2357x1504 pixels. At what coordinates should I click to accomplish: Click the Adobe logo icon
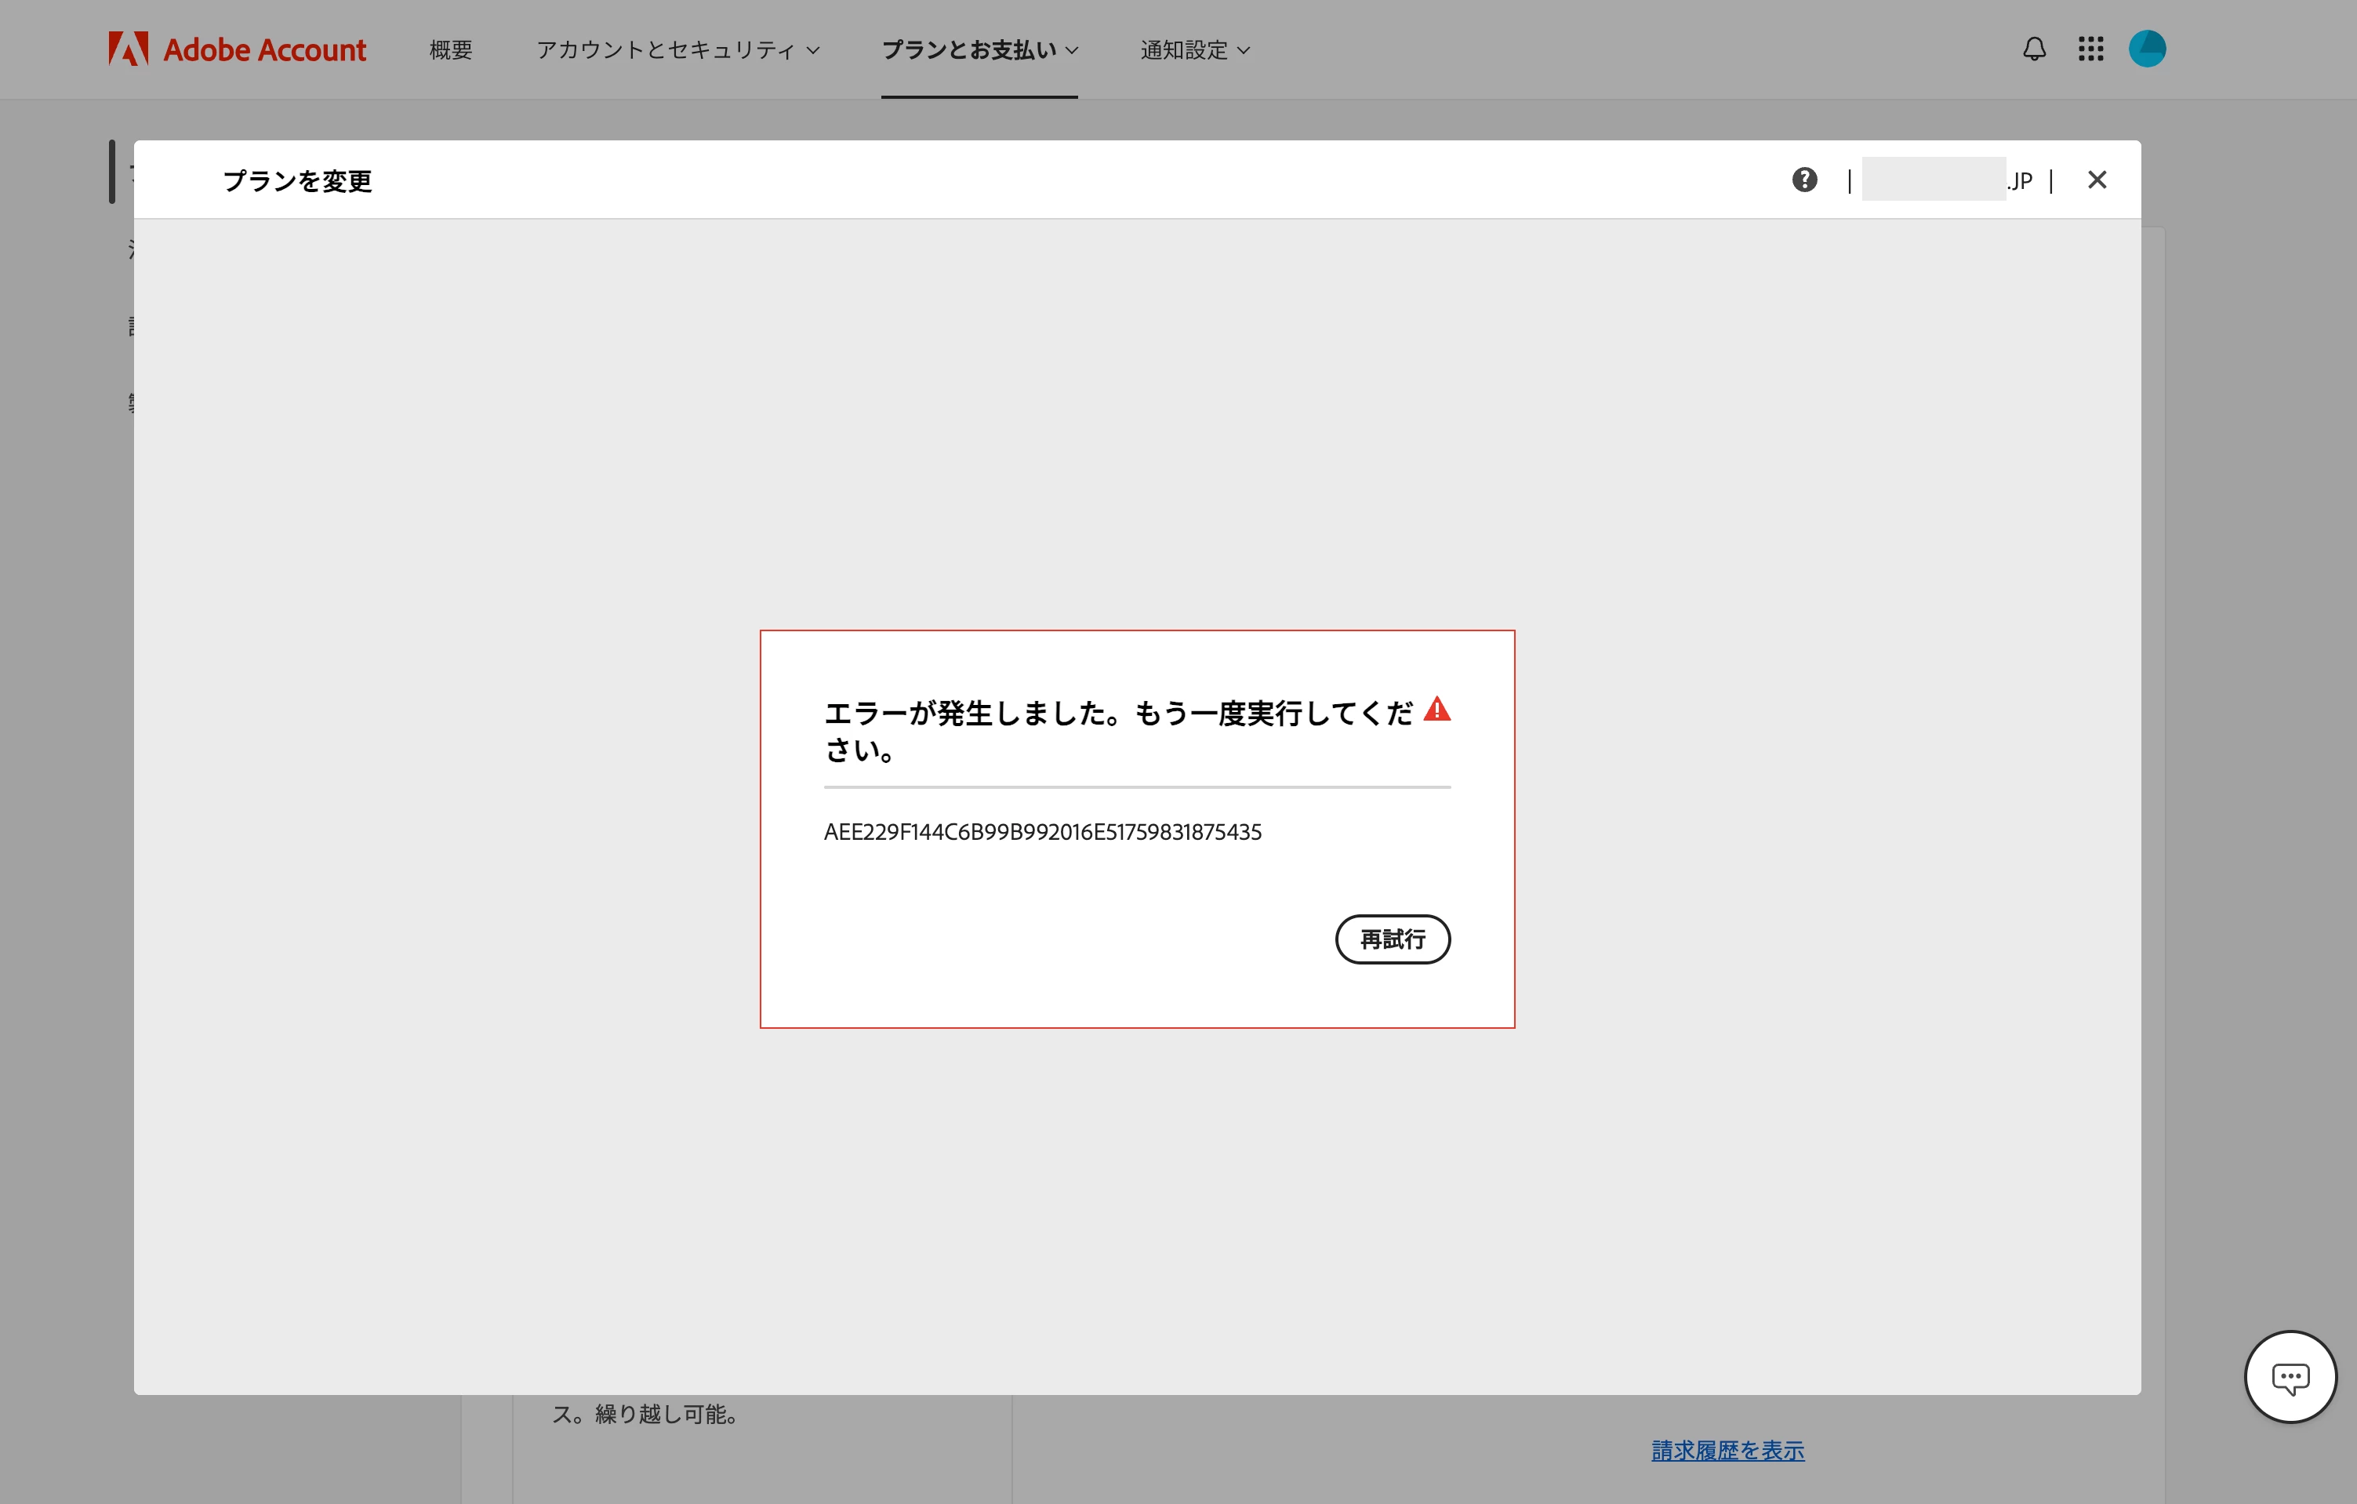tap(129, 49)
